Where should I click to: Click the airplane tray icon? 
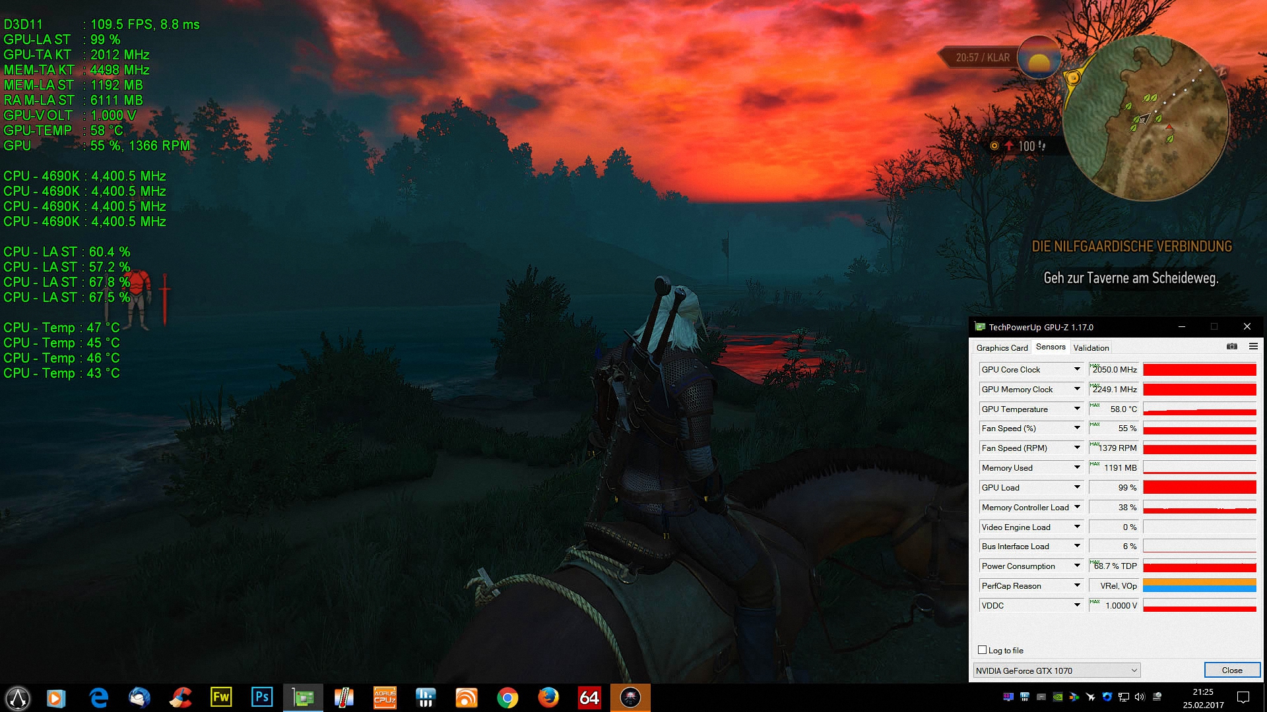tap(1091, 697)
